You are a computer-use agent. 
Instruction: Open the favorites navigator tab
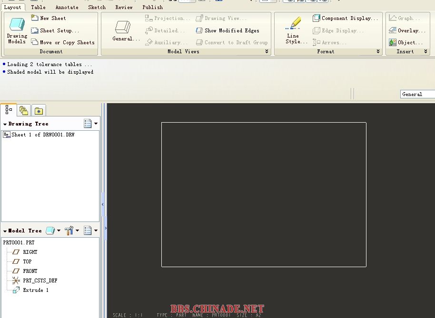[39, 111]
